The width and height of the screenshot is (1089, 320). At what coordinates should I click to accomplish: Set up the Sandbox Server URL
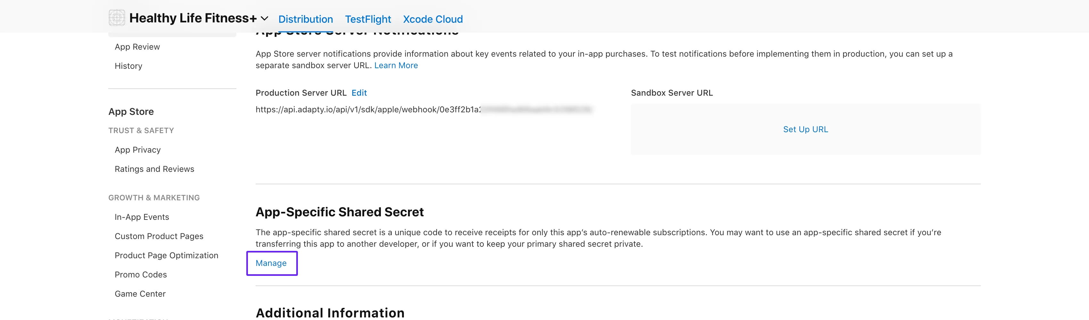click(x=805, y=129)
